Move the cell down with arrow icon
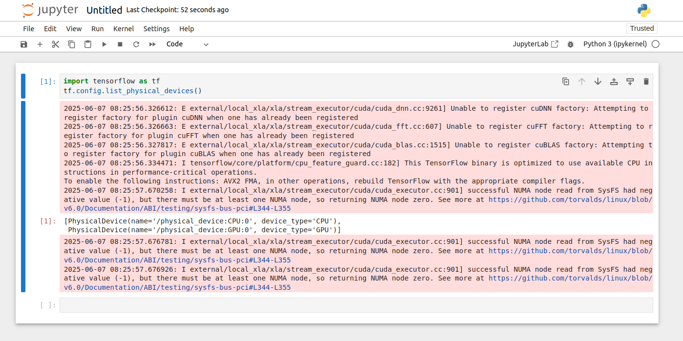Viewport: 683px width, 341px height. tap(598, 81)
